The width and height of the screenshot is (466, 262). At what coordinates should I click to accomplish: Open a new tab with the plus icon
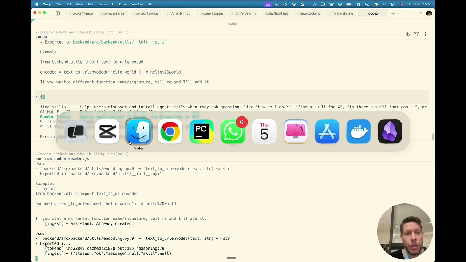point(393,13)
